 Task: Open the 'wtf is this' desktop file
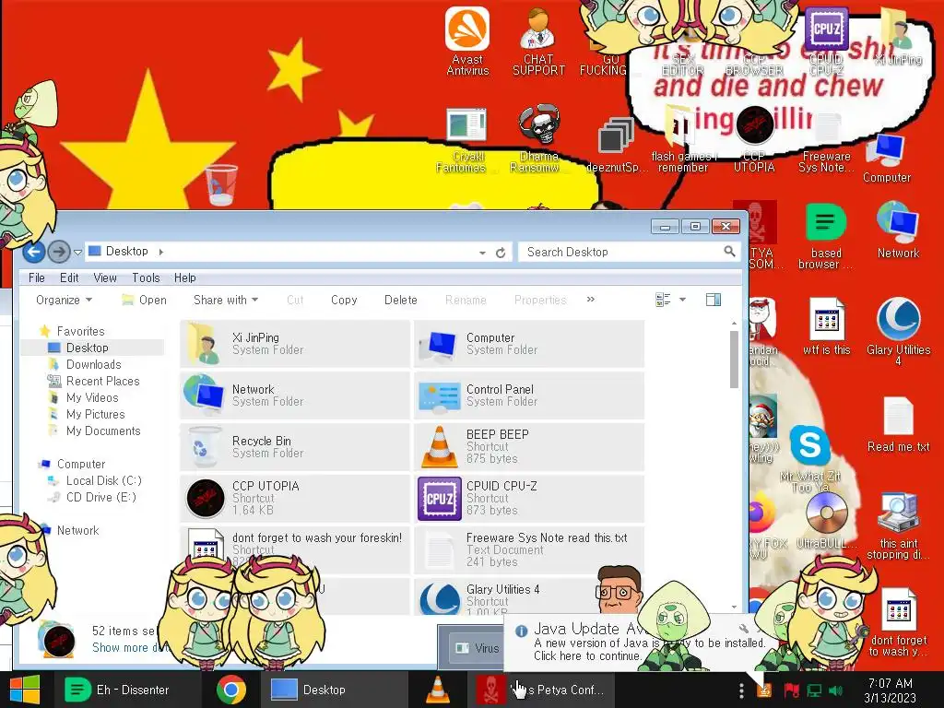[x=826, y=326]
